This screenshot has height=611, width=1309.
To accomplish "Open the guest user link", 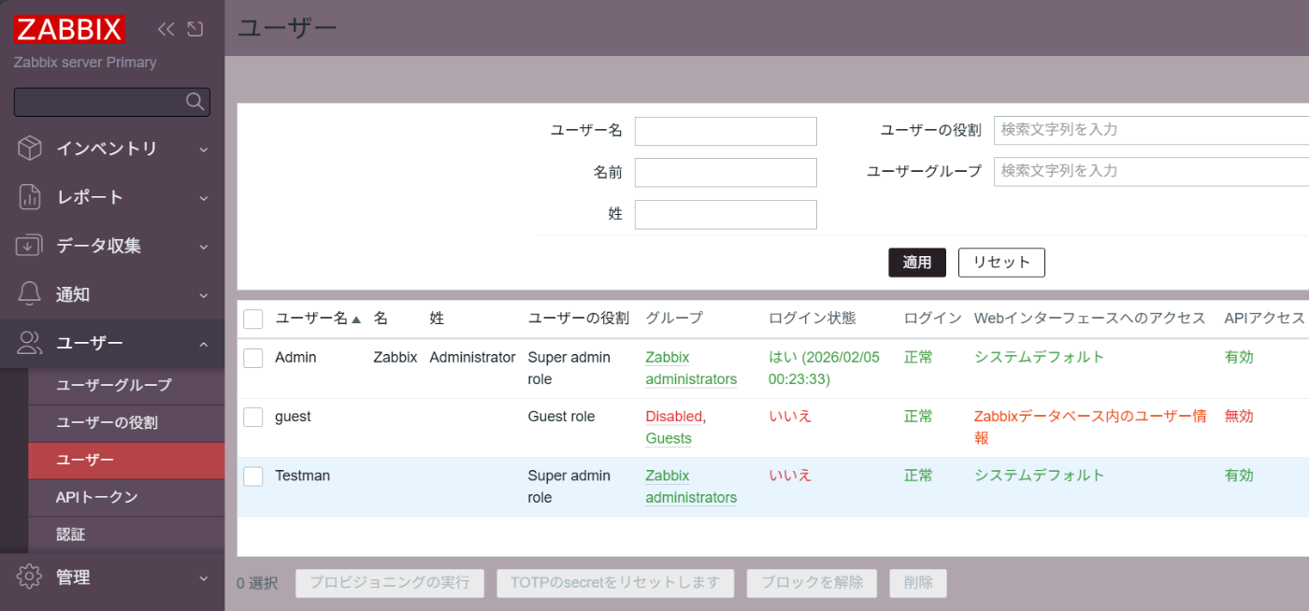I will (x=293, y=417).
